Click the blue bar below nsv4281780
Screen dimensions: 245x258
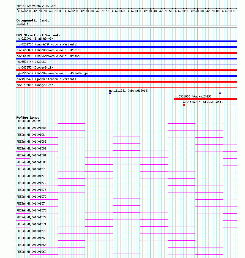(127, 47)
